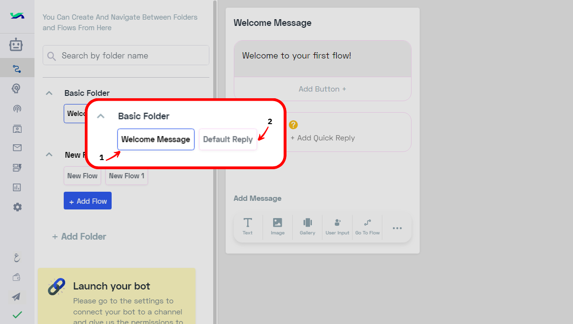Click the Basic Folder name in left panel

(x=87, y=93)
